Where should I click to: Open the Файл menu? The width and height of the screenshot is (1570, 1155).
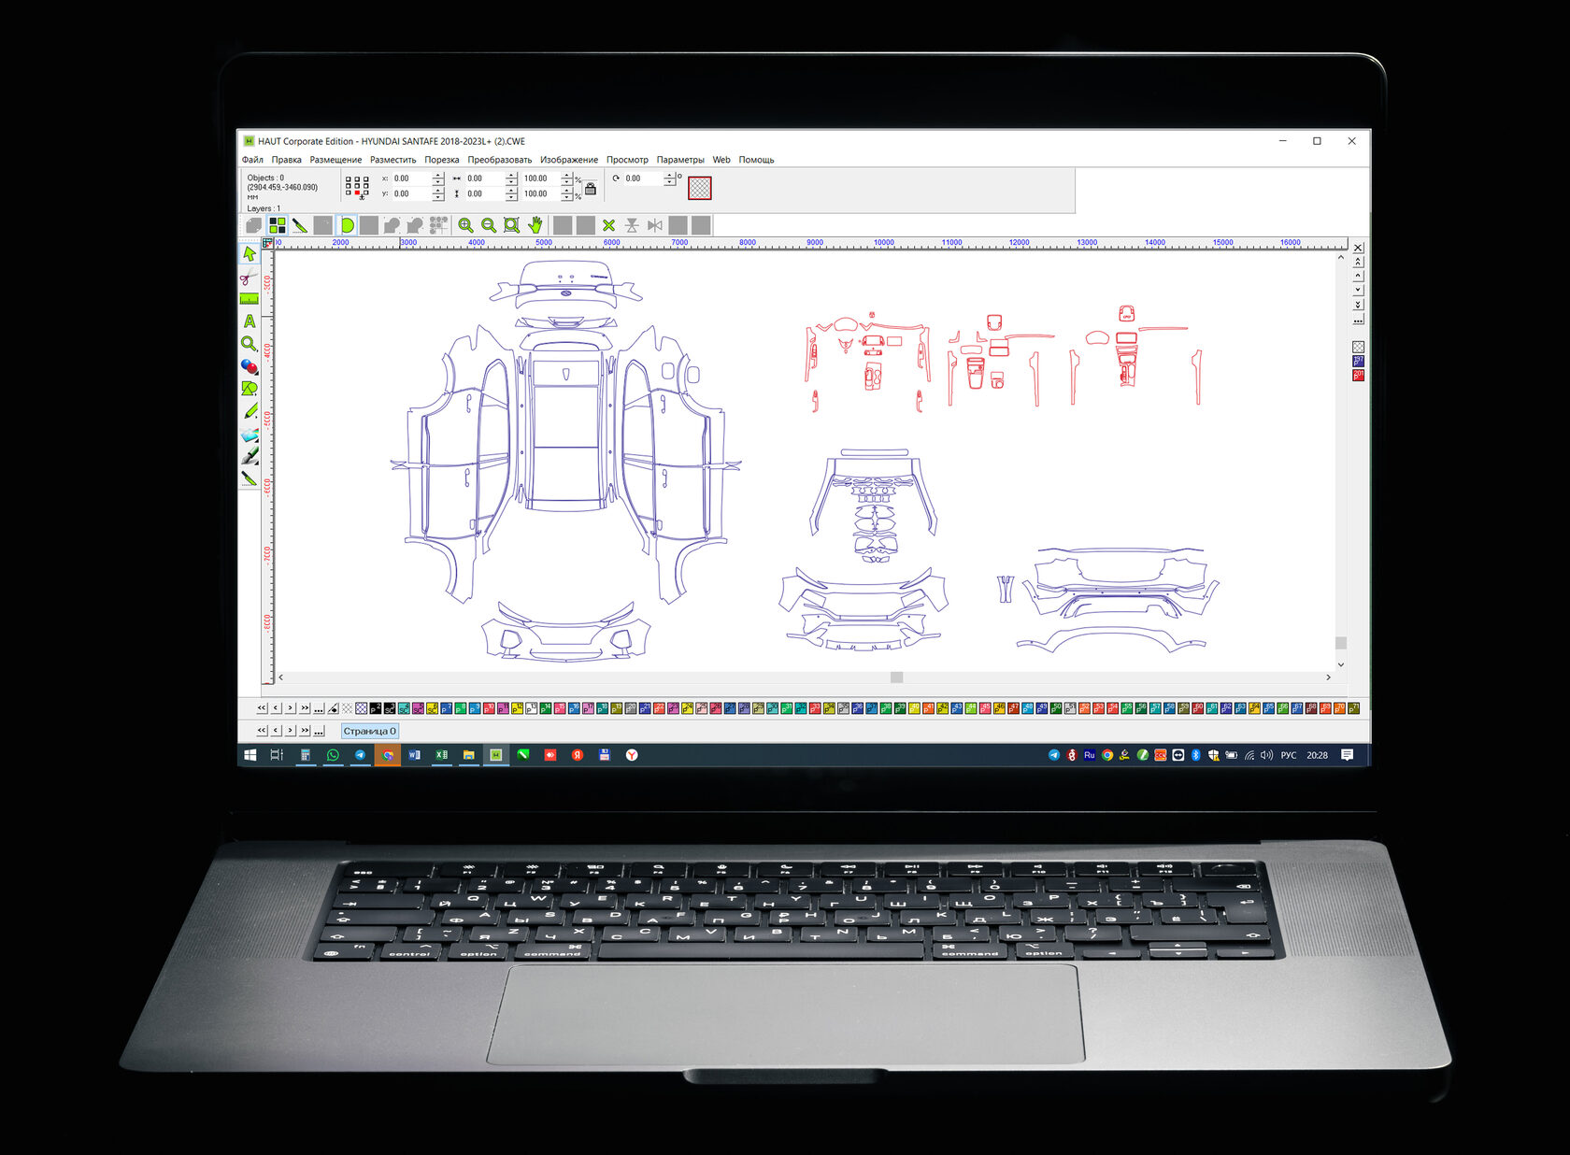[x=252, y=160]
